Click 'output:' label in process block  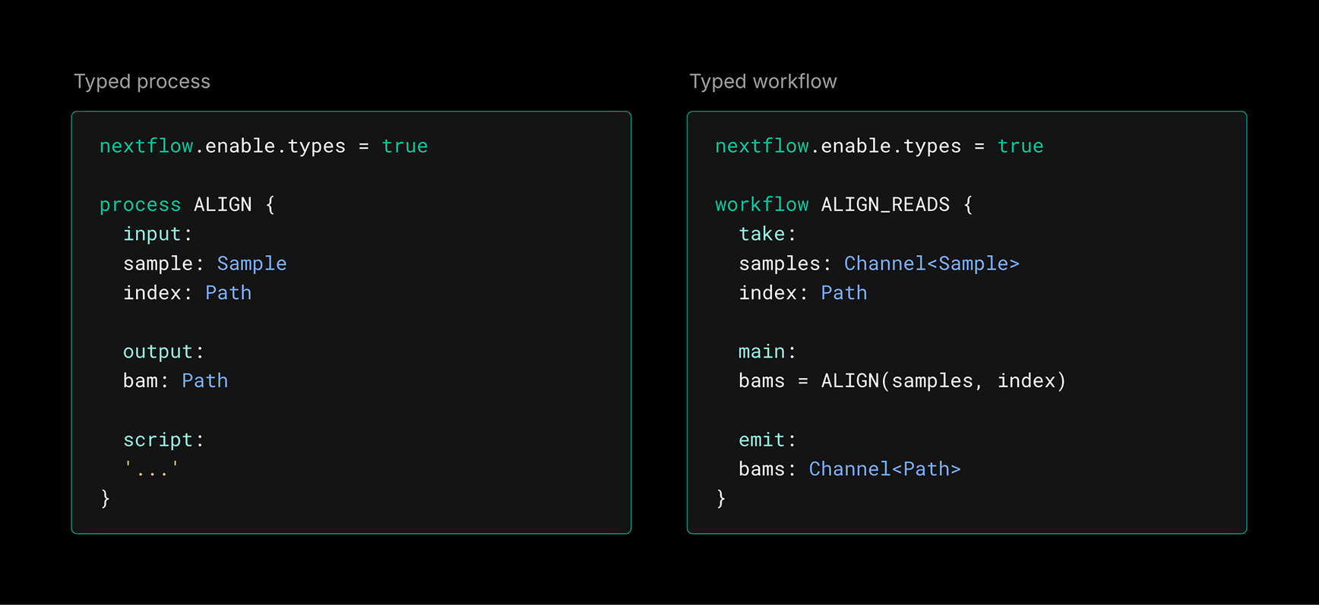[x=163, y=351]
